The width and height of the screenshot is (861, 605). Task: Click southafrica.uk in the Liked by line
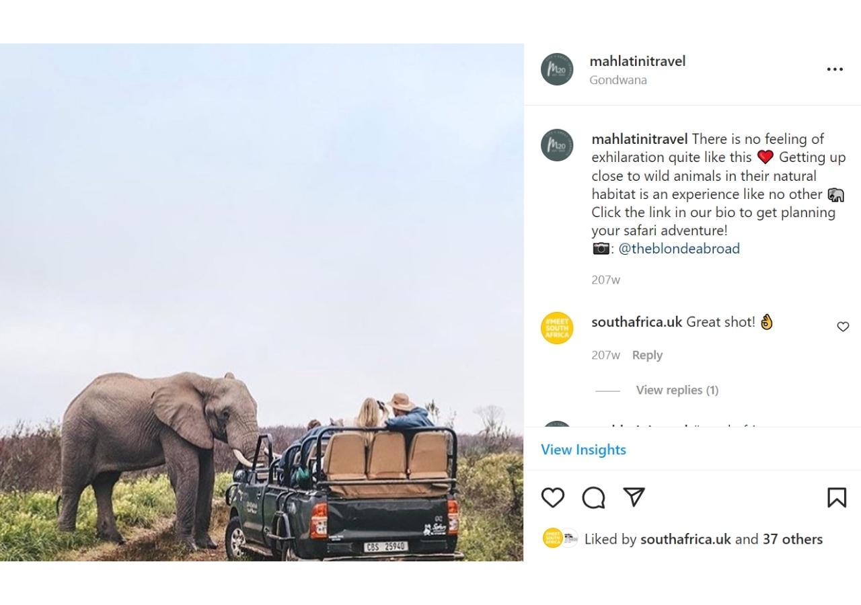(x=685, y=539)
